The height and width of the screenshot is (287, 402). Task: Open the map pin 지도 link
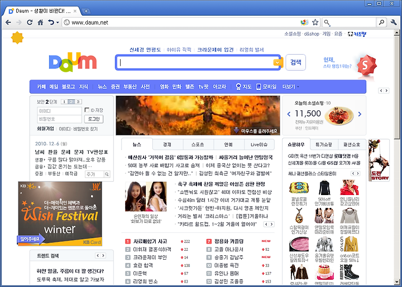point(244,87)
